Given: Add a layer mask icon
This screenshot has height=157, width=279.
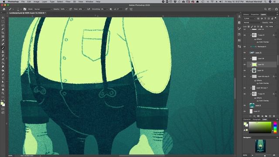Looking at the screenshot, I should click(258, 116).
